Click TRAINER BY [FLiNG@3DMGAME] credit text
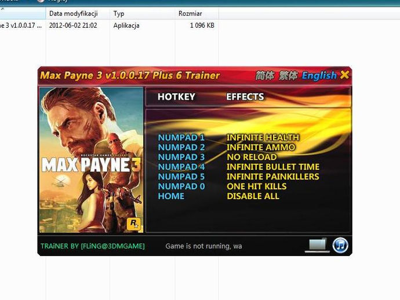Screen dimensions: 400x300 pyautogui.click(x=93, y=246)
